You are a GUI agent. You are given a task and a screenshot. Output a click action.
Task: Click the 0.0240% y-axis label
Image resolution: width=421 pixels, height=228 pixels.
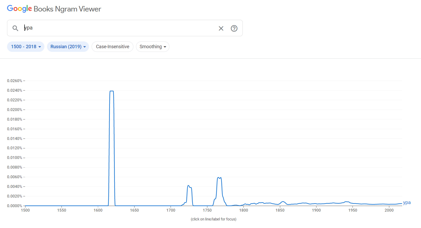tap(15, 90)
